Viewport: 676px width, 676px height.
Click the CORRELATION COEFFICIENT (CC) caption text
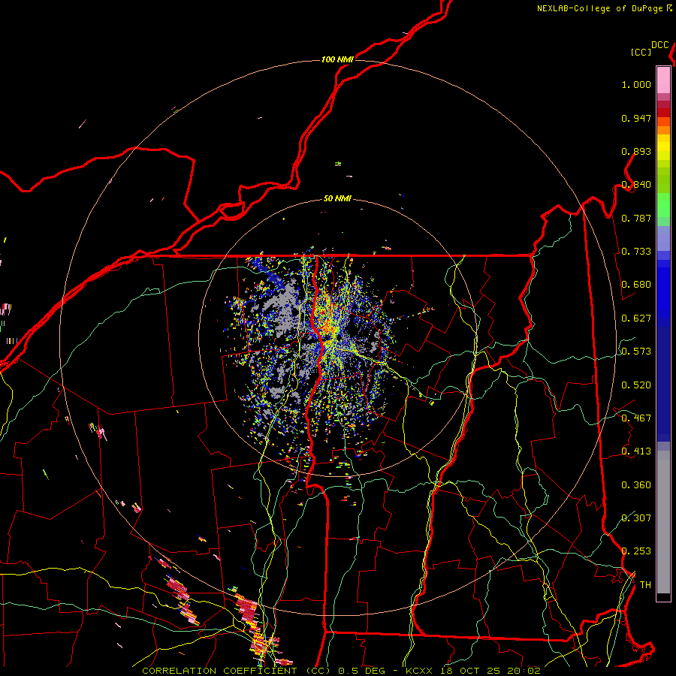pos(237,671)
